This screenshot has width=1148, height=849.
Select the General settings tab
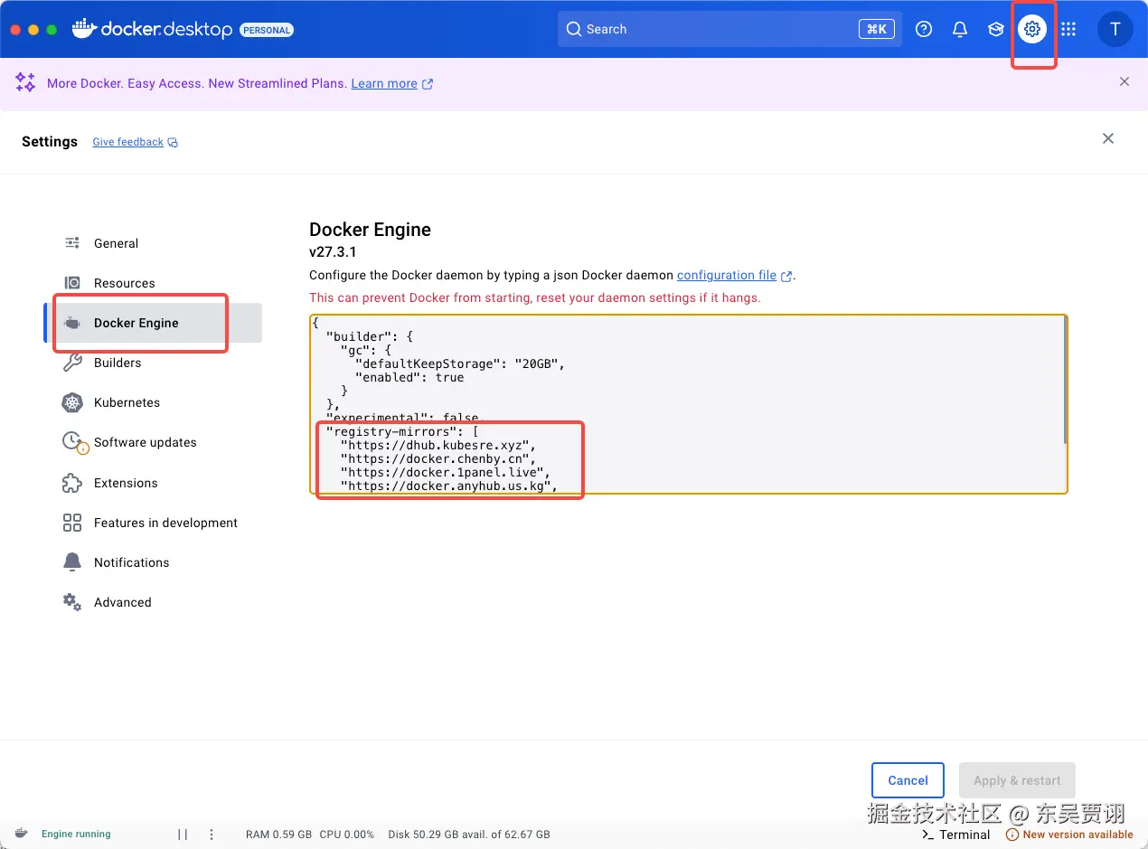tap(116, 243)
